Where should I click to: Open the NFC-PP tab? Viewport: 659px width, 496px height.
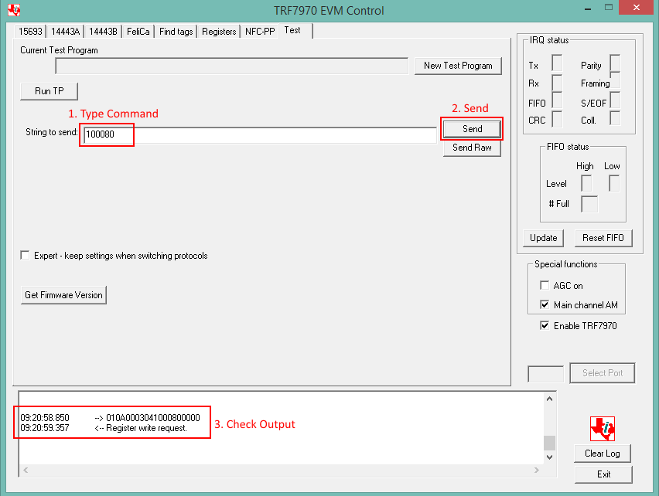[x=260, y=32]
